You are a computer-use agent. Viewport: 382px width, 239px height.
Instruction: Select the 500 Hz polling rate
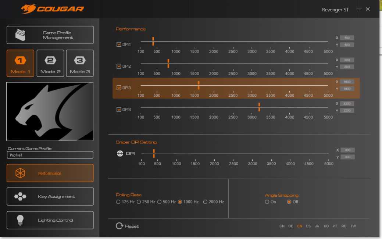click(160, 202)
